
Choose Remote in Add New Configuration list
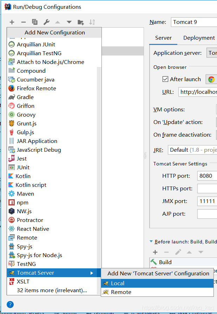(x=52, y=238)
